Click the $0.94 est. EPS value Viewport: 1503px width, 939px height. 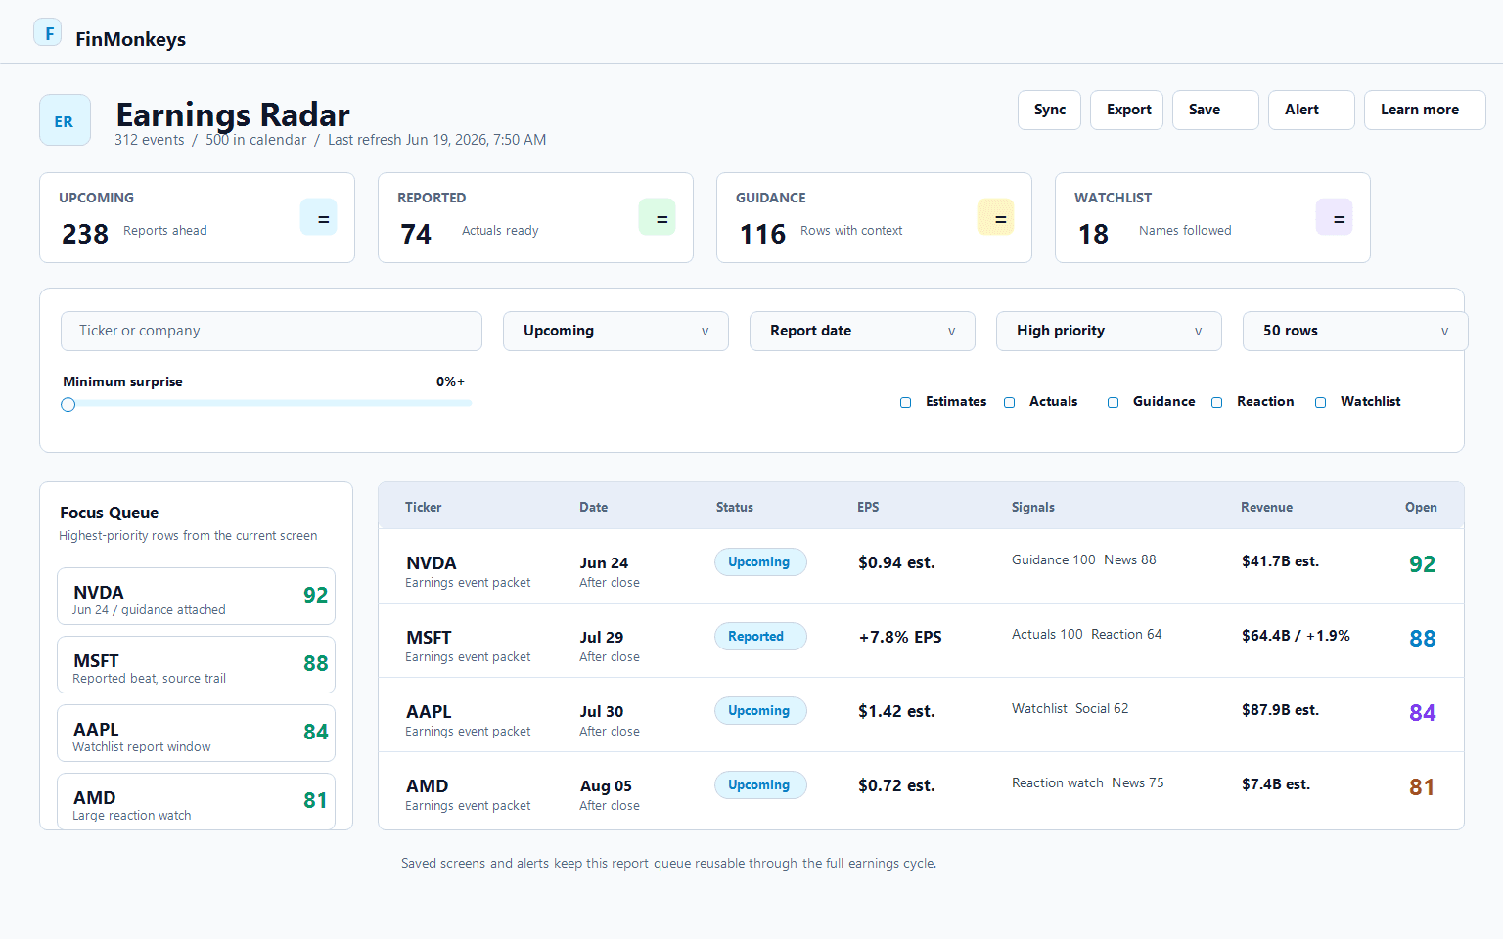point(896,562)
